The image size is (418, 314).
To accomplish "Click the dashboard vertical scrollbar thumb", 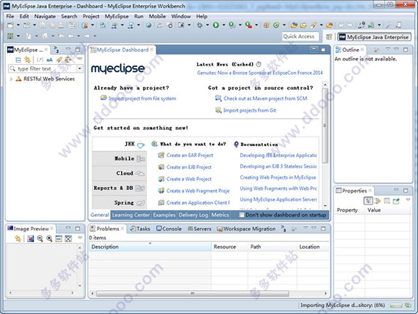I will 325,126.
